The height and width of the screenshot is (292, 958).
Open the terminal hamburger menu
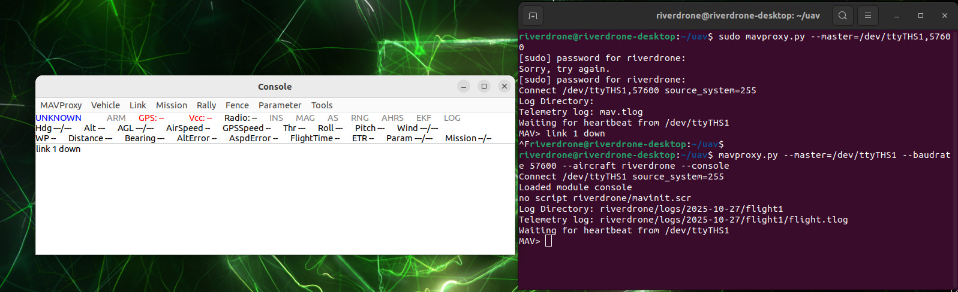point(867,16)
